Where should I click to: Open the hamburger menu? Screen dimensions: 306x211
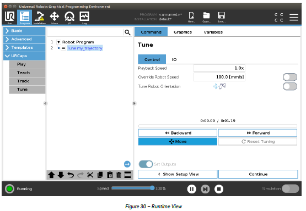294,17
